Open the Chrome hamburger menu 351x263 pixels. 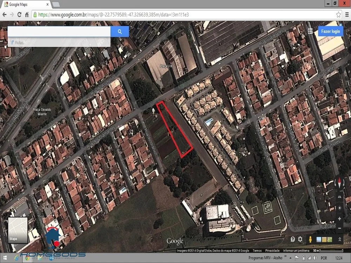click(347, 15)
